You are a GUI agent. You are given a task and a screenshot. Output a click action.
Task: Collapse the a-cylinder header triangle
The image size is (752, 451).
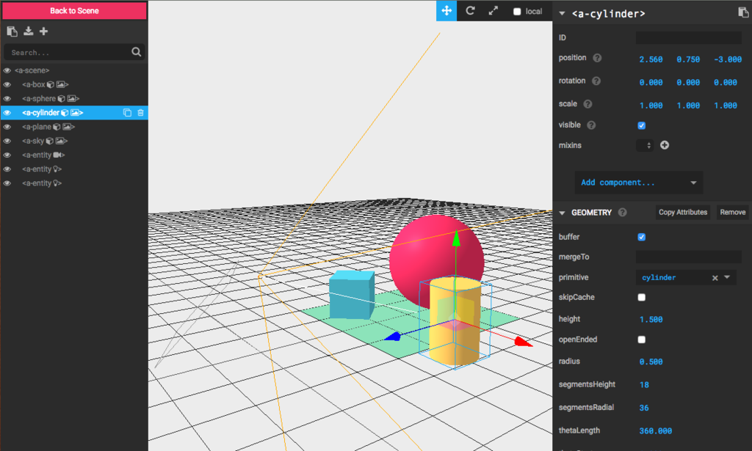[562, 14]
